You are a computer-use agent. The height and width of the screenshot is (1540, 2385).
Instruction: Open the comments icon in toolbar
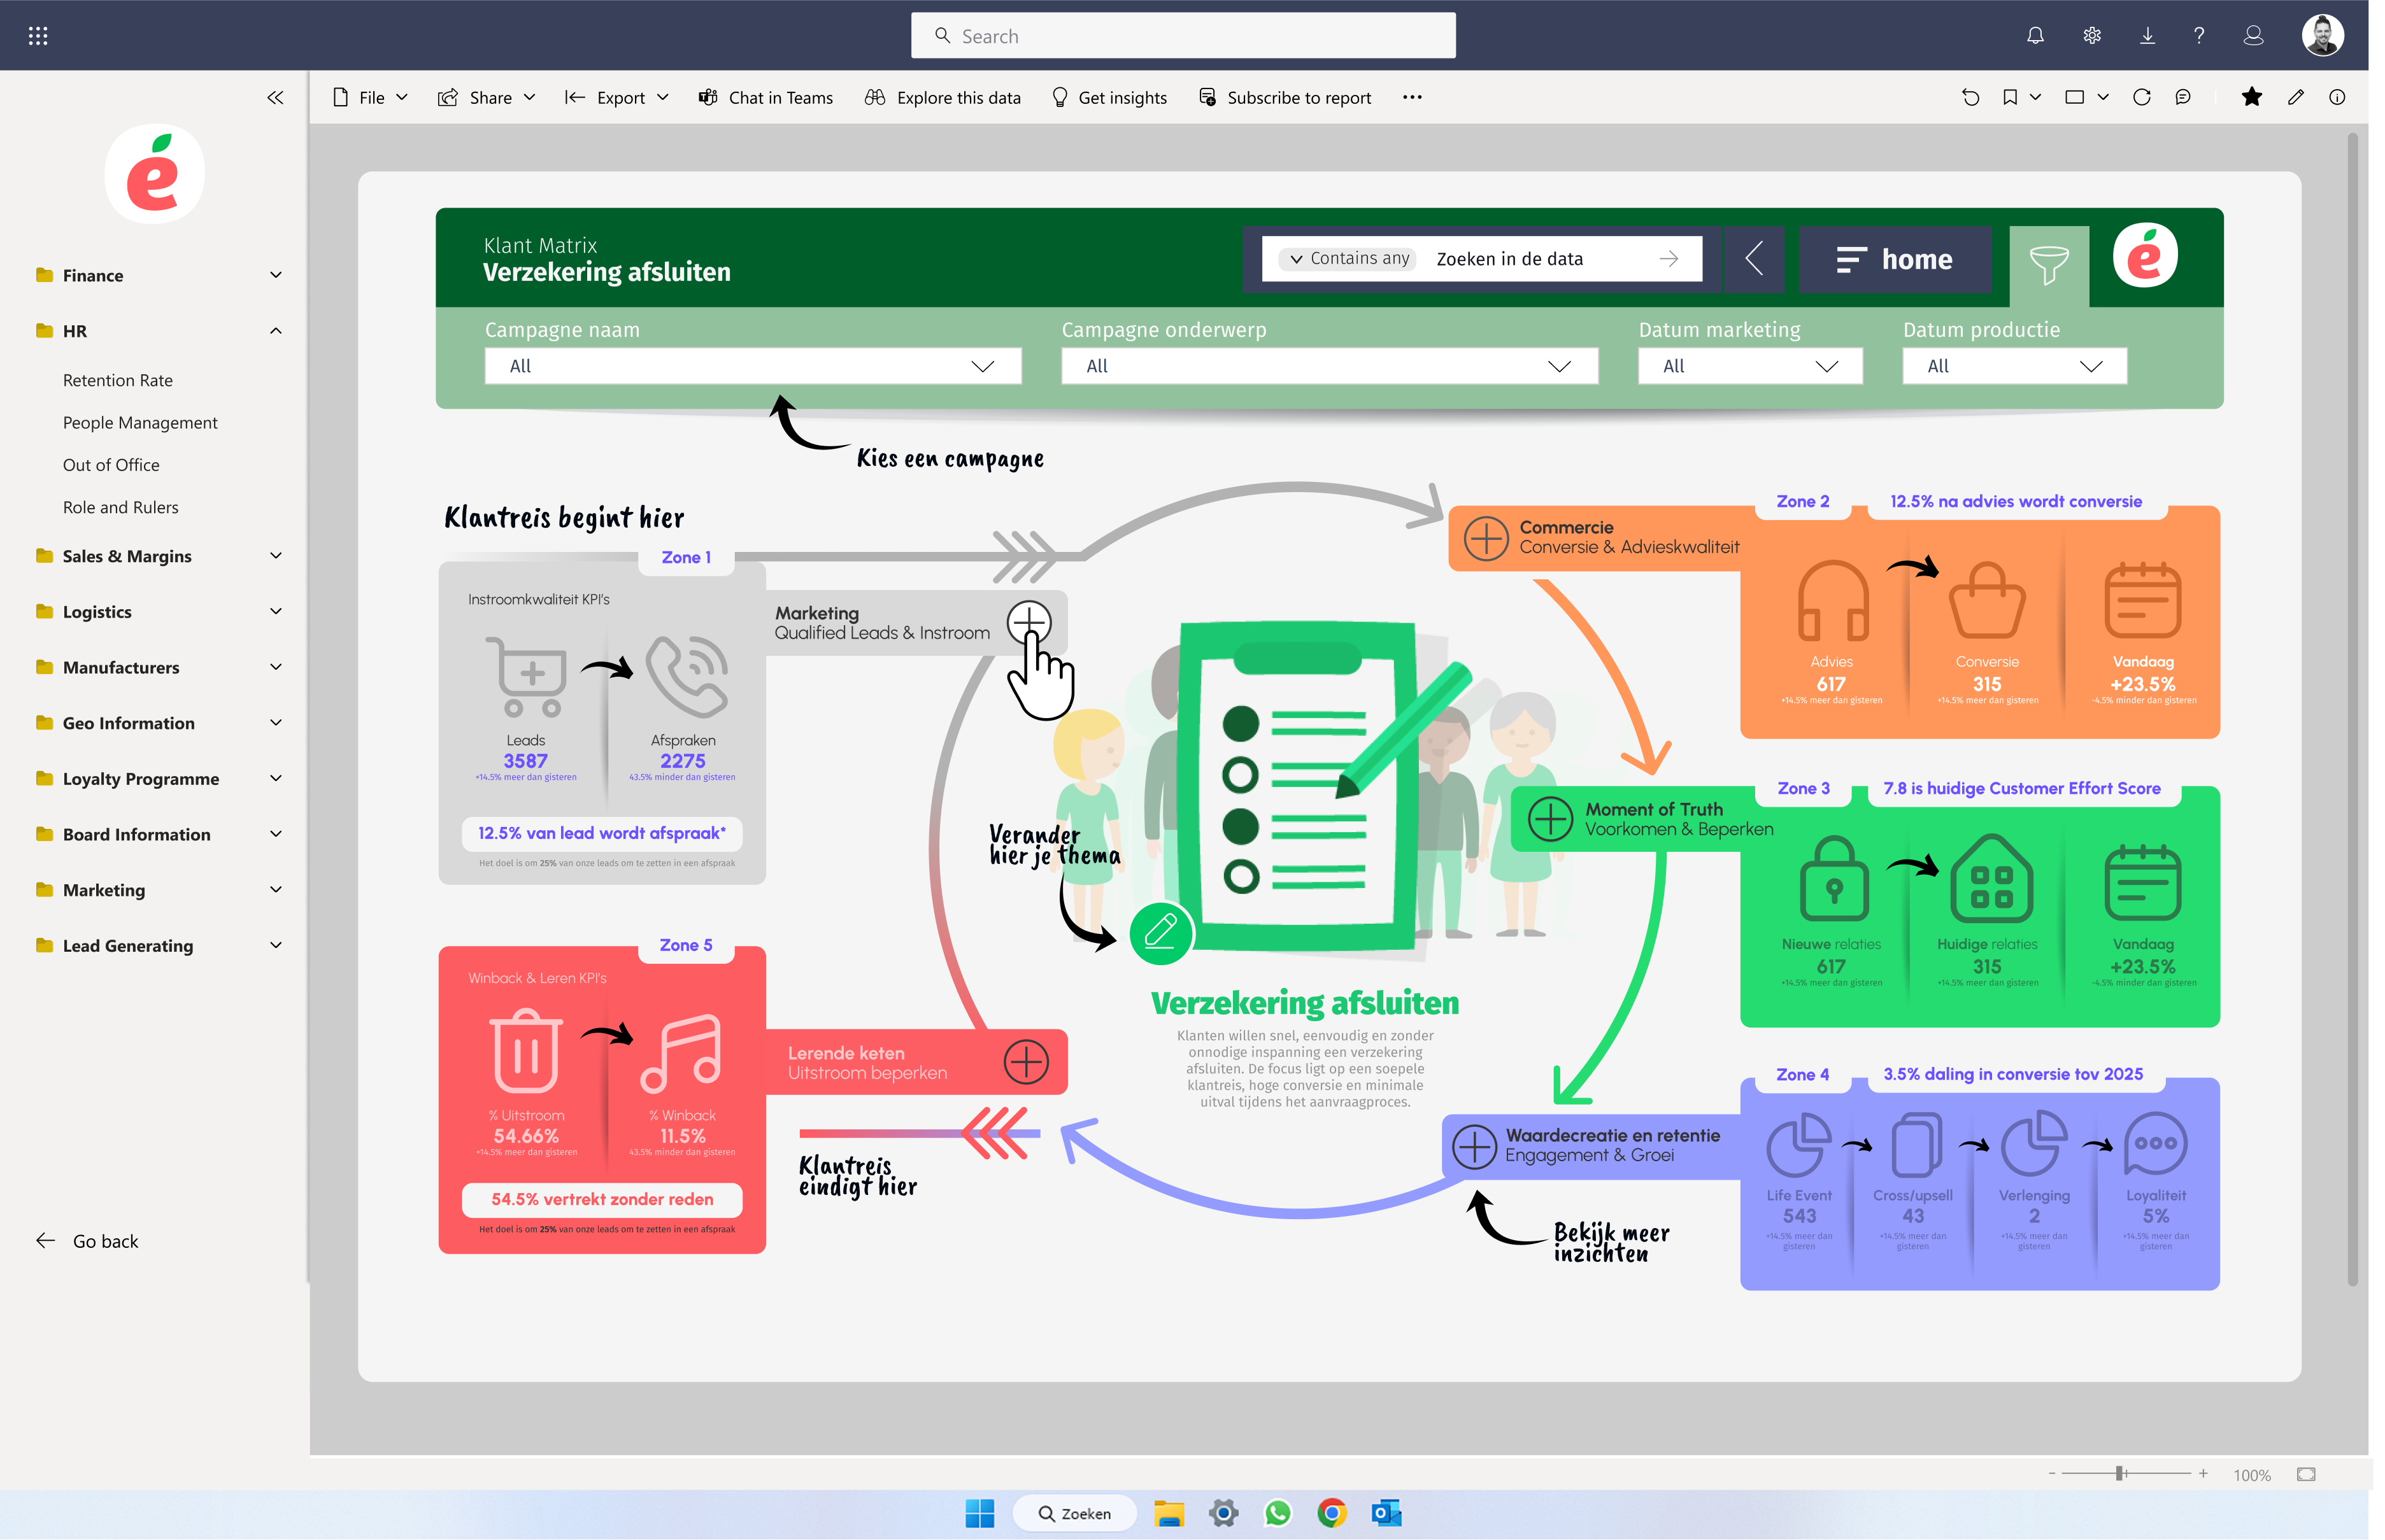point(2183,97)
